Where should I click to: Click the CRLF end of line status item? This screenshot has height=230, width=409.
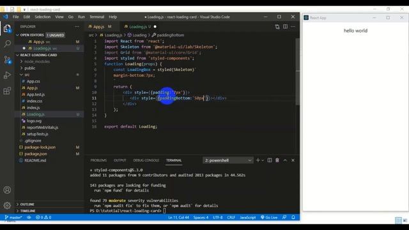(x=231, y=217)
